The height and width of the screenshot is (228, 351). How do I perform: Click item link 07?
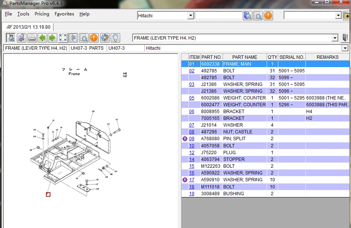click(x=192, y=125)
